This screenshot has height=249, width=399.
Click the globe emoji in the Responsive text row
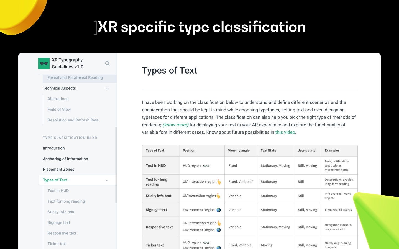coord(219,230)
